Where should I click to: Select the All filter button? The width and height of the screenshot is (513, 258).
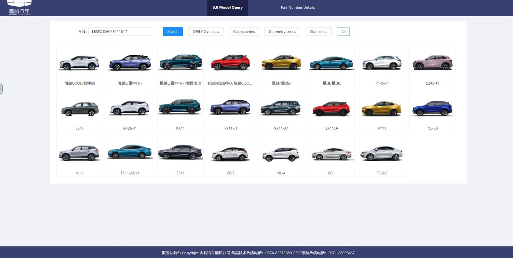tap(343, 32)
